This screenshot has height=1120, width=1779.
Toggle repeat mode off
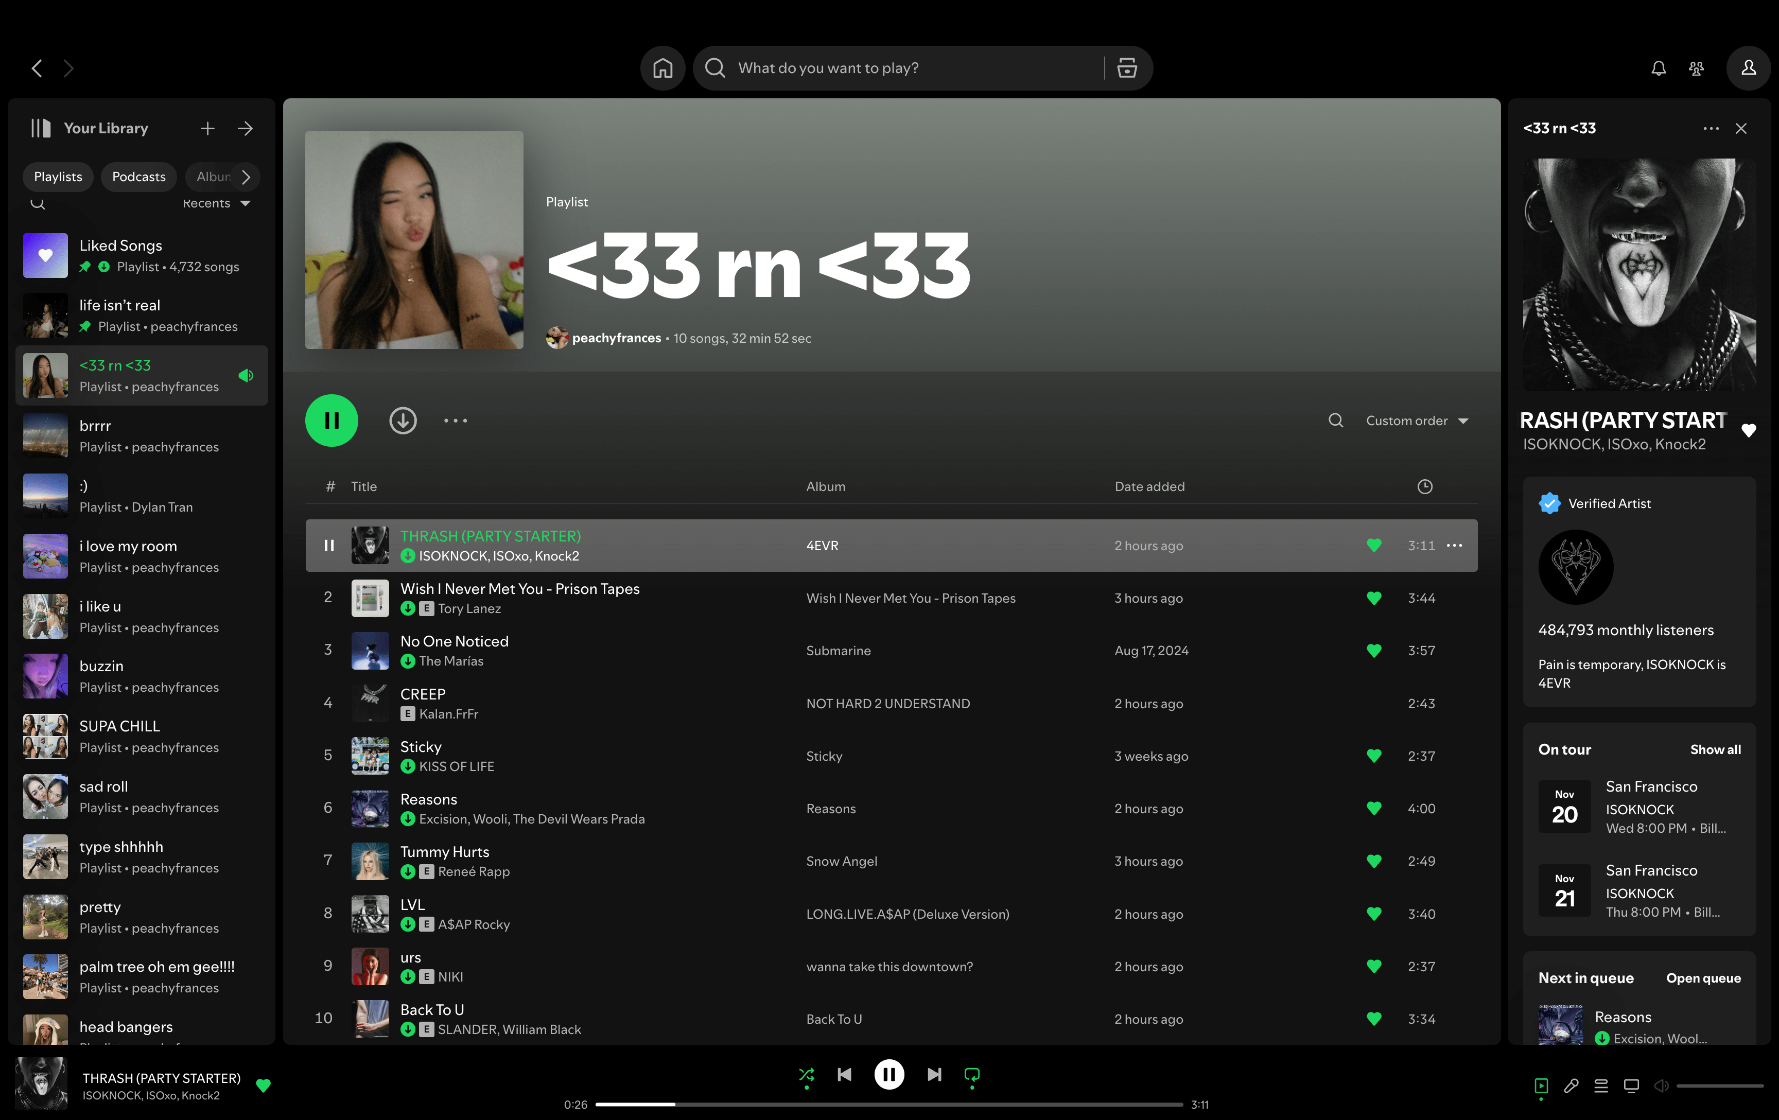click(972, 1074)
